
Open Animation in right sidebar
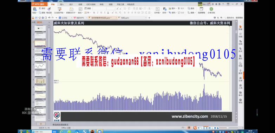[x=241, y=35]
